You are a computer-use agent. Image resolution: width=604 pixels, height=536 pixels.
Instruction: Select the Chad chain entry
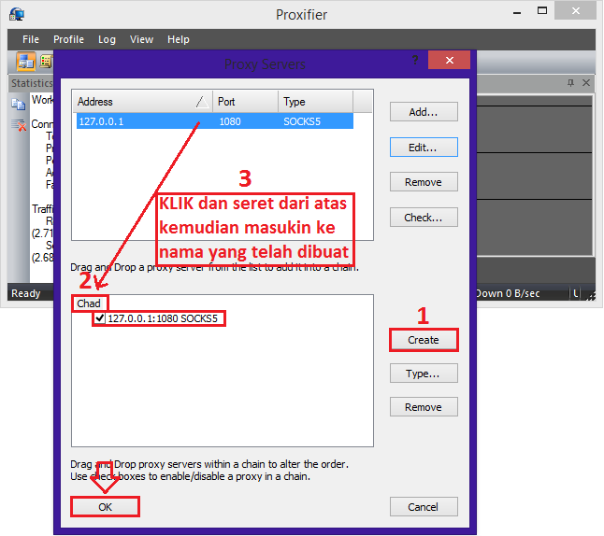[x=89, y=303]
